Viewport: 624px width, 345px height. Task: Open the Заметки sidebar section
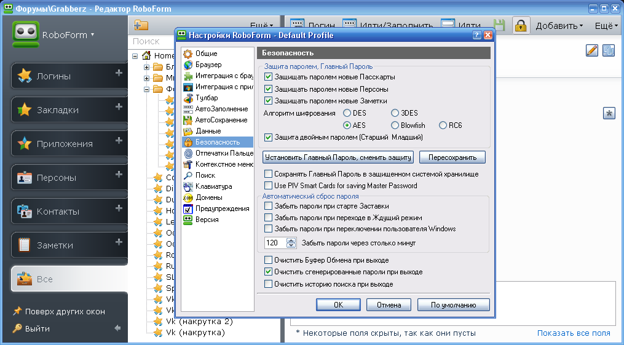click(x=69, y=245)
